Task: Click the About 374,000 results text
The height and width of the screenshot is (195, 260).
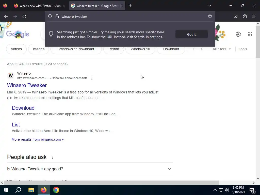Action: coord(37,64)
